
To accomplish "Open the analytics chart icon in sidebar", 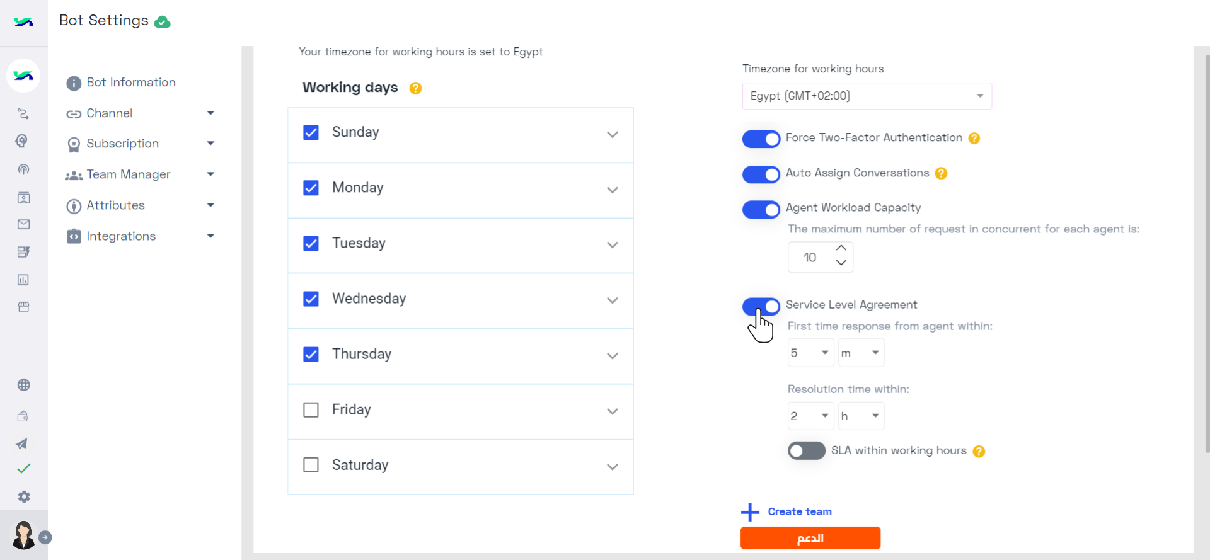I will [23, 280].
